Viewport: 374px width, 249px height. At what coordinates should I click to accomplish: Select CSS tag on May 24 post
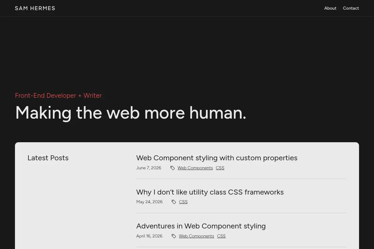tap(183, 202)
